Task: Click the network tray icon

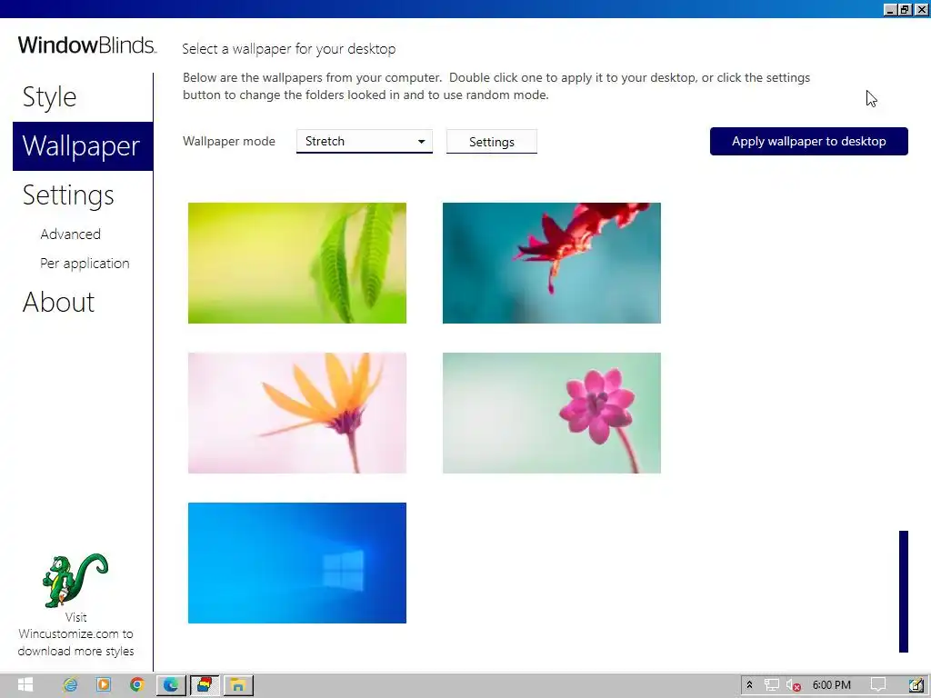Action: pyautogui.click(x=771, y=685)
